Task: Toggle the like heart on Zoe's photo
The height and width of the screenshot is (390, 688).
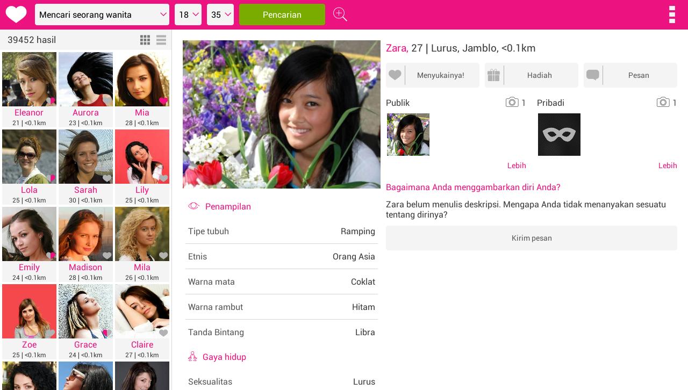Action: coord(50,333)
